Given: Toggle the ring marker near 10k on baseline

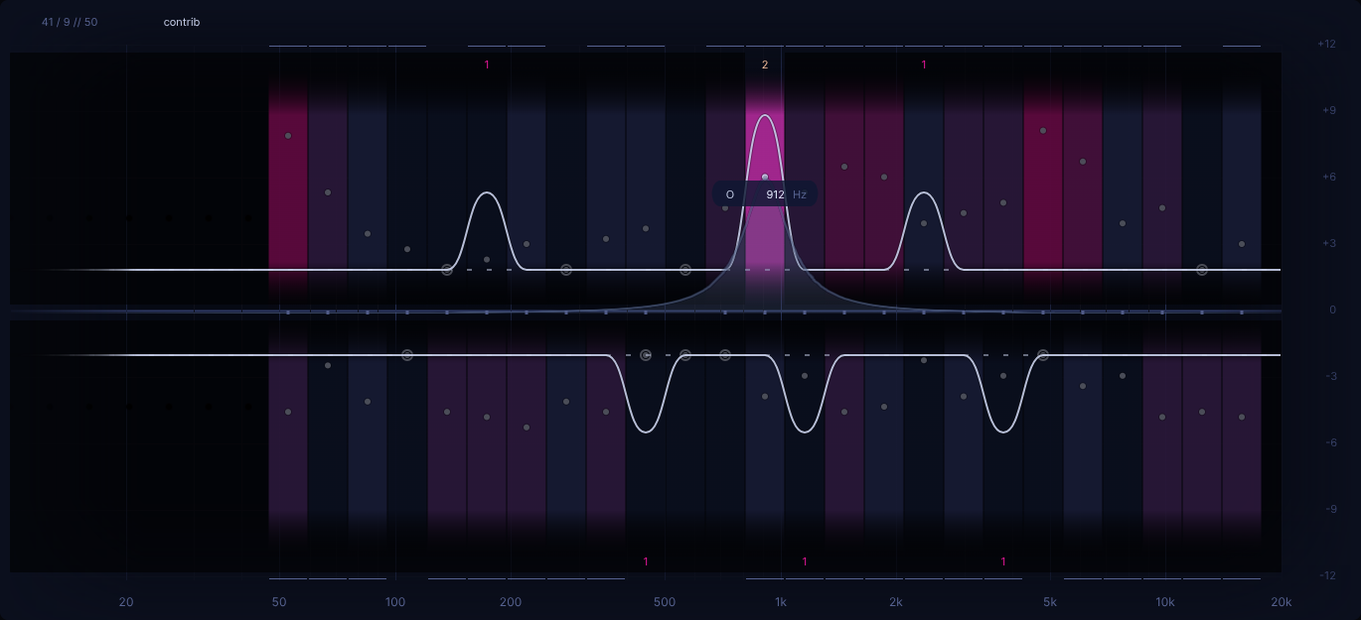Looking at the screenshot, I should (x=1200, y=268).
